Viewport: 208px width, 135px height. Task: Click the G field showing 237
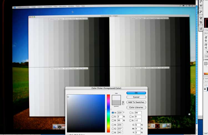click(x=120, y=129)
